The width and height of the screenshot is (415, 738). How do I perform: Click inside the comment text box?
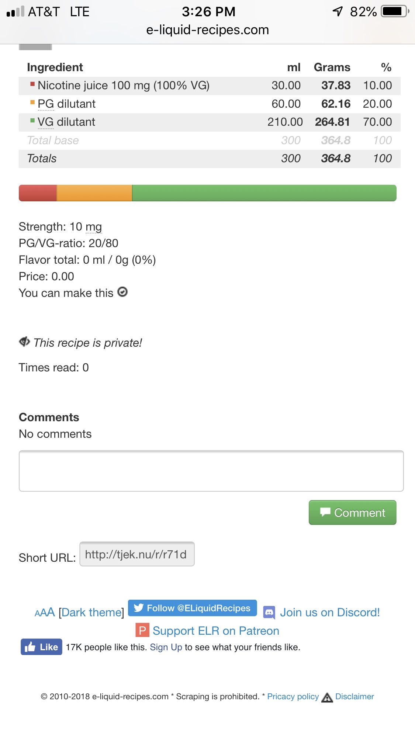(x=211, y=471)
